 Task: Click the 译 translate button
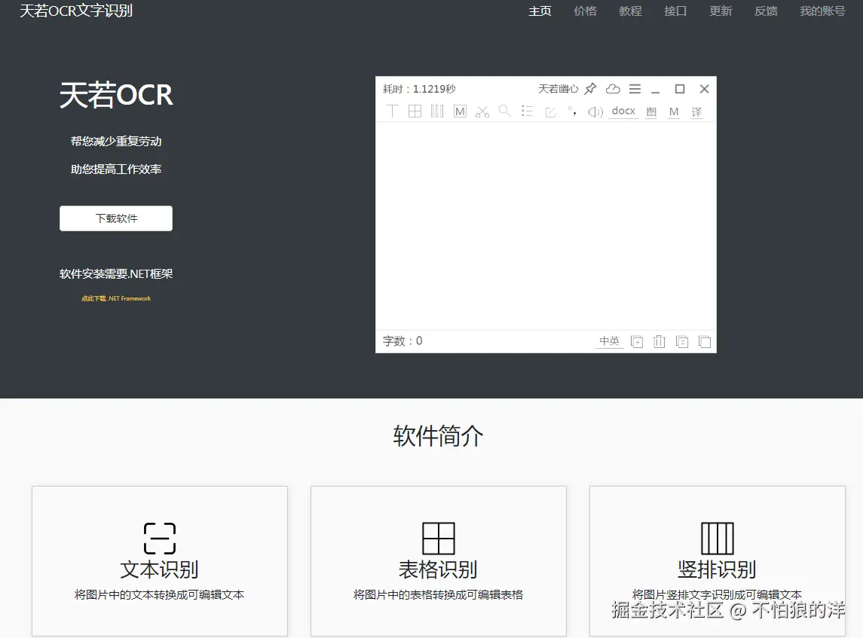pos(696,112)
